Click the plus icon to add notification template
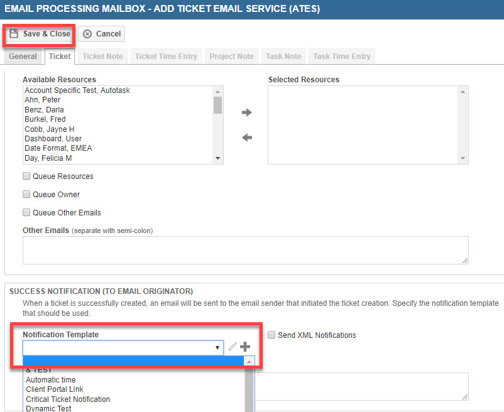 tap(245, 347)
